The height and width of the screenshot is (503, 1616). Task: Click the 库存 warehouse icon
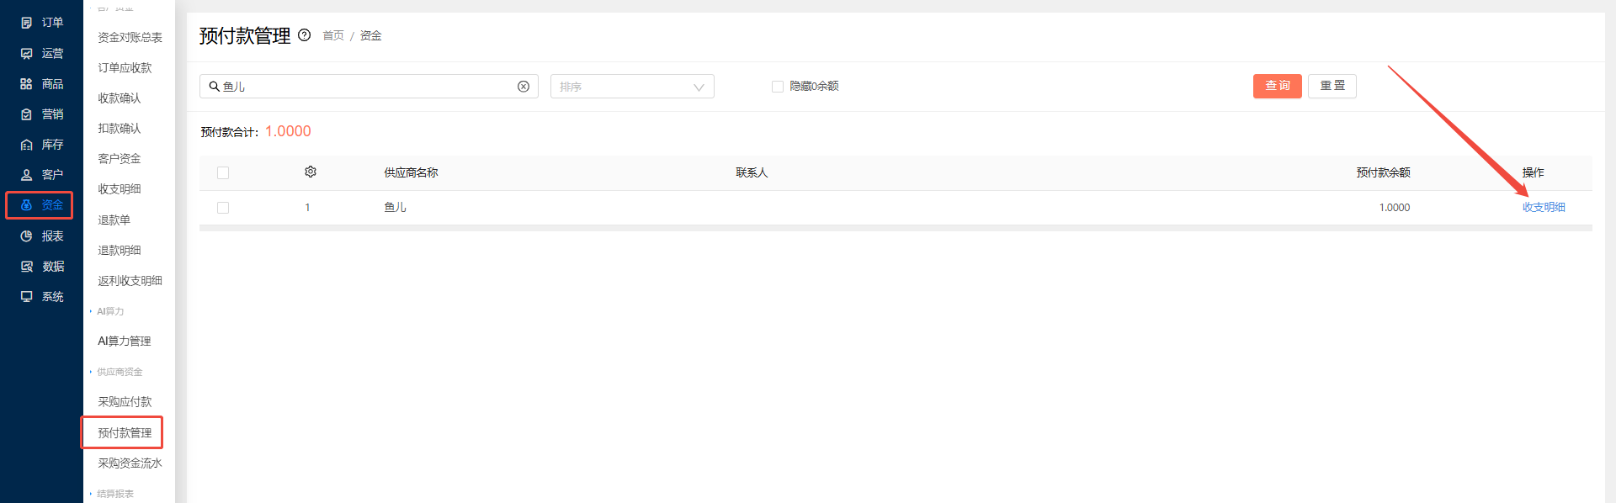pyautogui.click(x=26, y=145)
